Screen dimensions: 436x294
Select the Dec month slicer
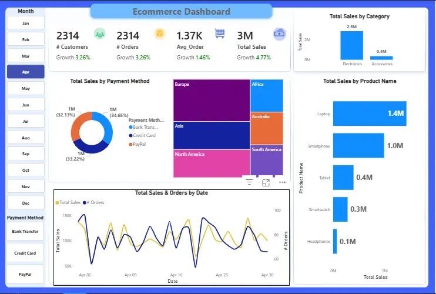tap(26, 203)
